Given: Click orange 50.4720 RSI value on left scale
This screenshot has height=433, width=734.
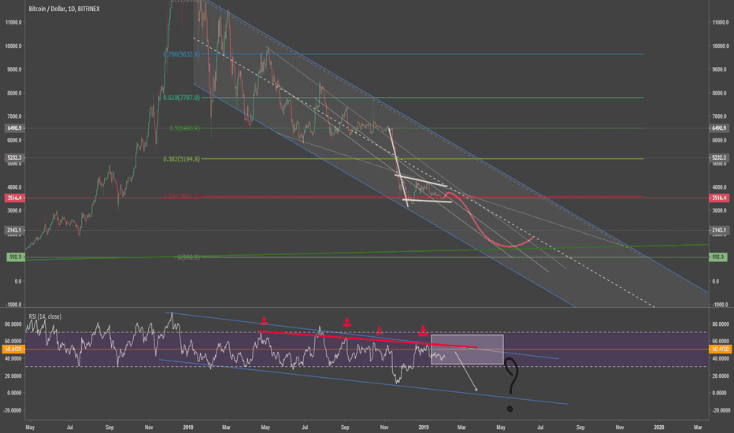Looking at the screenshot, I should (x=13, y=350).
